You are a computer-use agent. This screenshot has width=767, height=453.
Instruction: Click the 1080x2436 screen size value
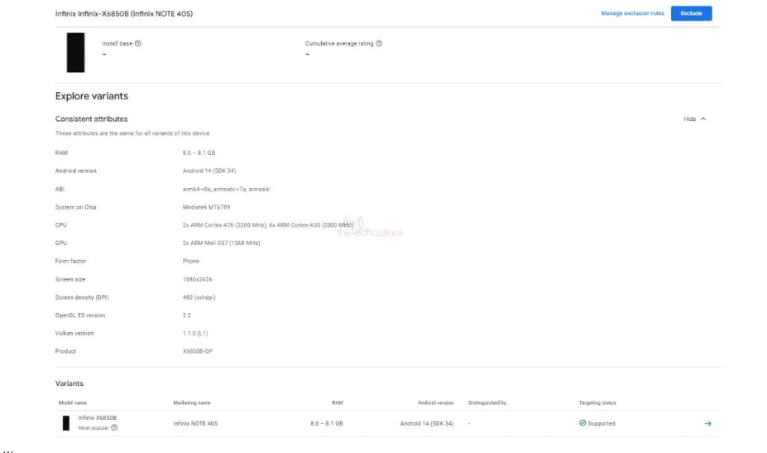(x=197, y=279)
